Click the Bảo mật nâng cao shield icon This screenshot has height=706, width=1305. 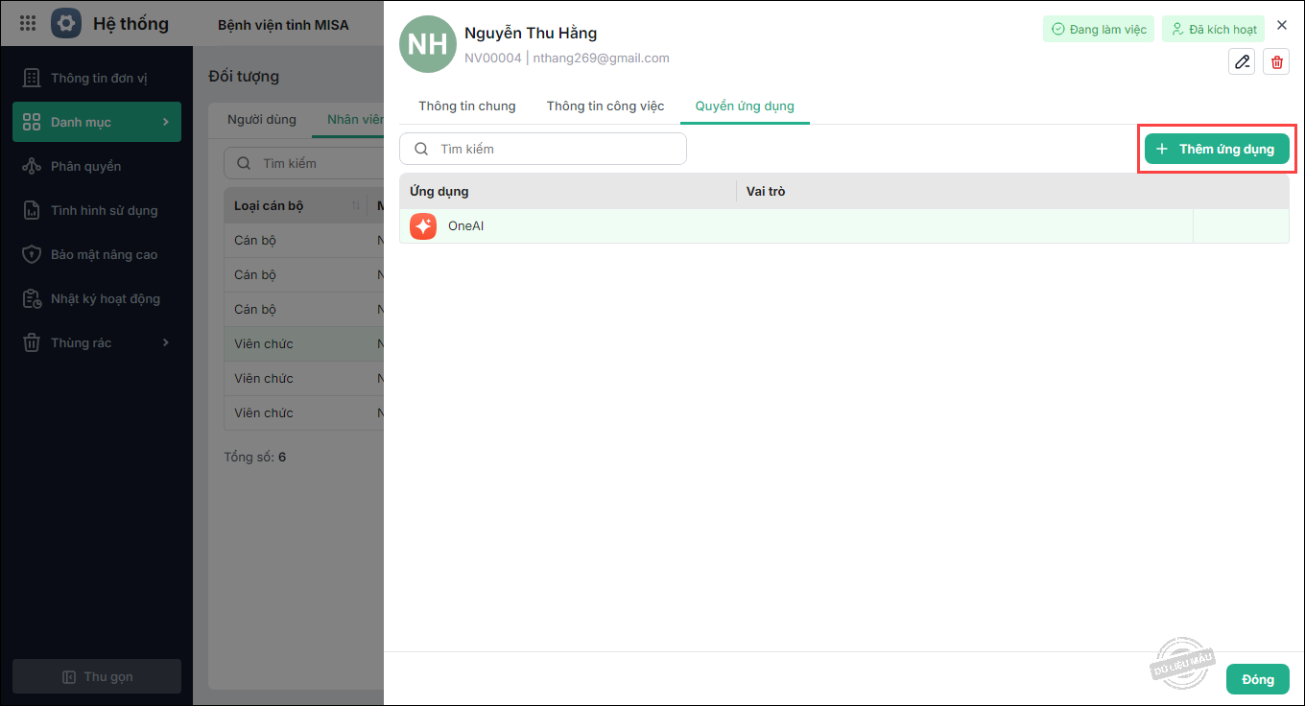tap(32, 254)
